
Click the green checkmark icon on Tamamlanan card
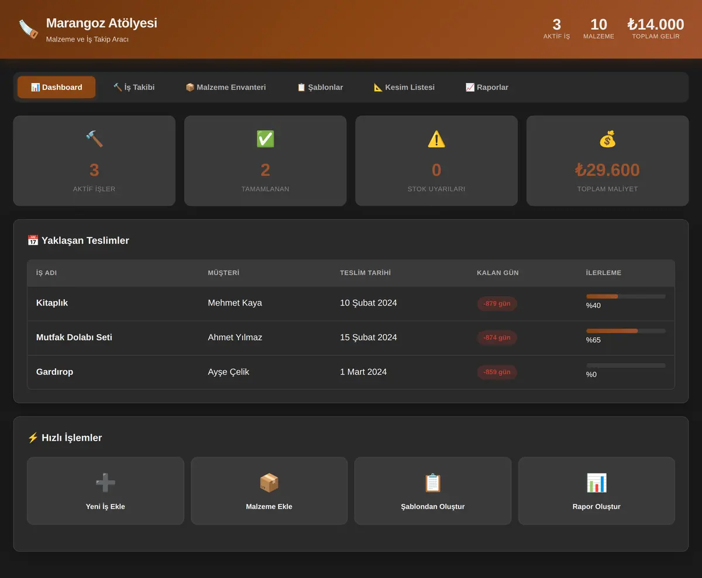(265, 139)
